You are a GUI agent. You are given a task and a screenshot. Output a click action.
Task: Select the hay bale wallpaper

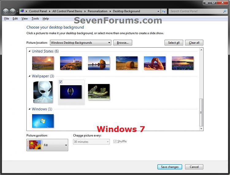(127, 63)
